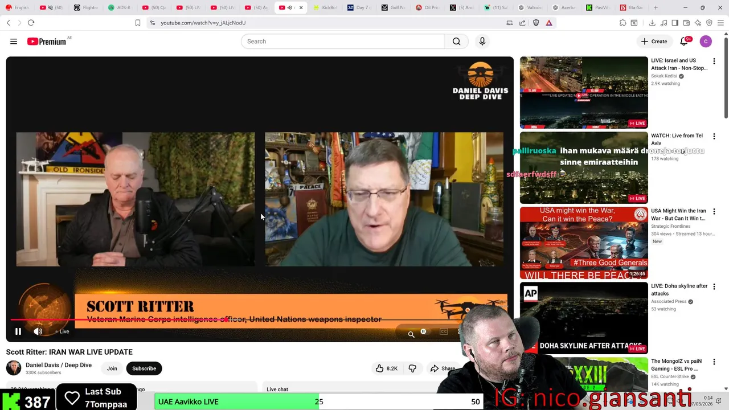
Task: Focus the YouTube search field
Action: (x=343, y=42)
